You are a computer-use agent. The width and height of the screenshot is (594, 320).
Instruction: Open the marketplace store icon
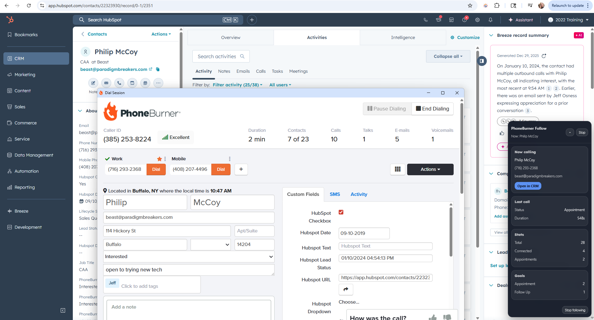click(451, 20)
